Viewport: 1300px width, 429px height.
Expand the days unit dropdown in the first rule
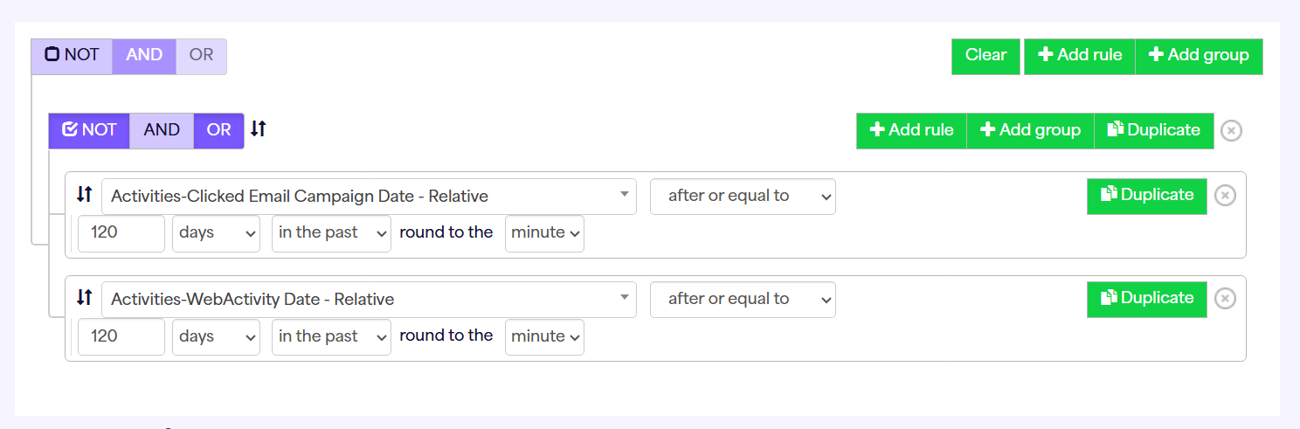pos(216,233)
